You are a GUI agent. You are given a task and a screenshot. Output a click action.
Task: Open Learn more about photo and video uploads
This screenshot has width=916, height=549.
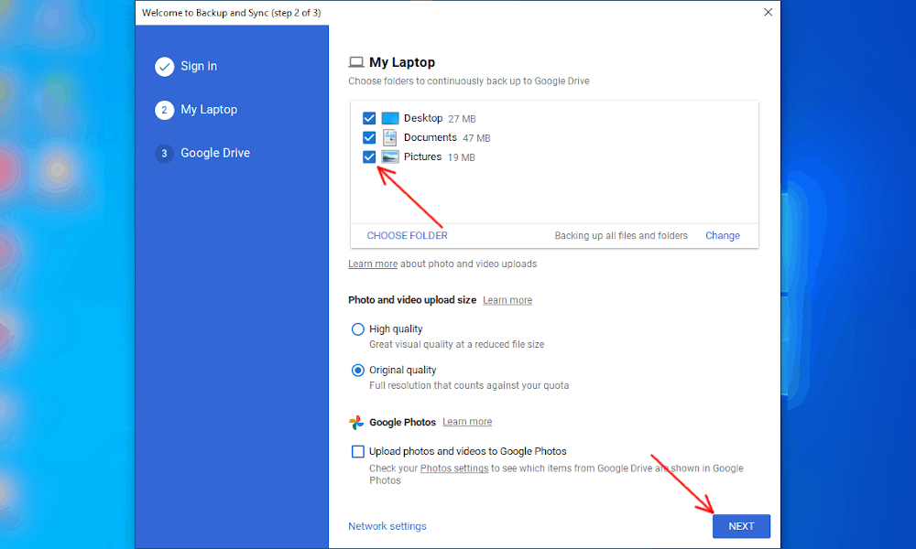click(373, 264)
